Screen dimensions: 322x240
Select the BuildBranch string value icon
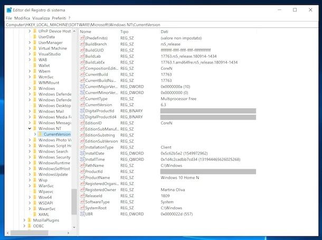[x=82, y=44]
